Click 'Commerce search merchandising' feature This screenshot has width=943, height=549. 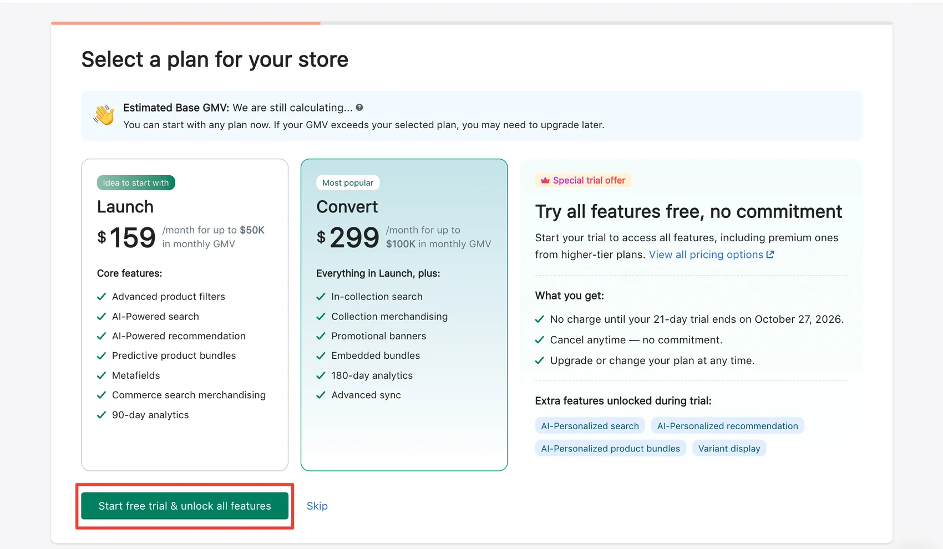(189, 395)
